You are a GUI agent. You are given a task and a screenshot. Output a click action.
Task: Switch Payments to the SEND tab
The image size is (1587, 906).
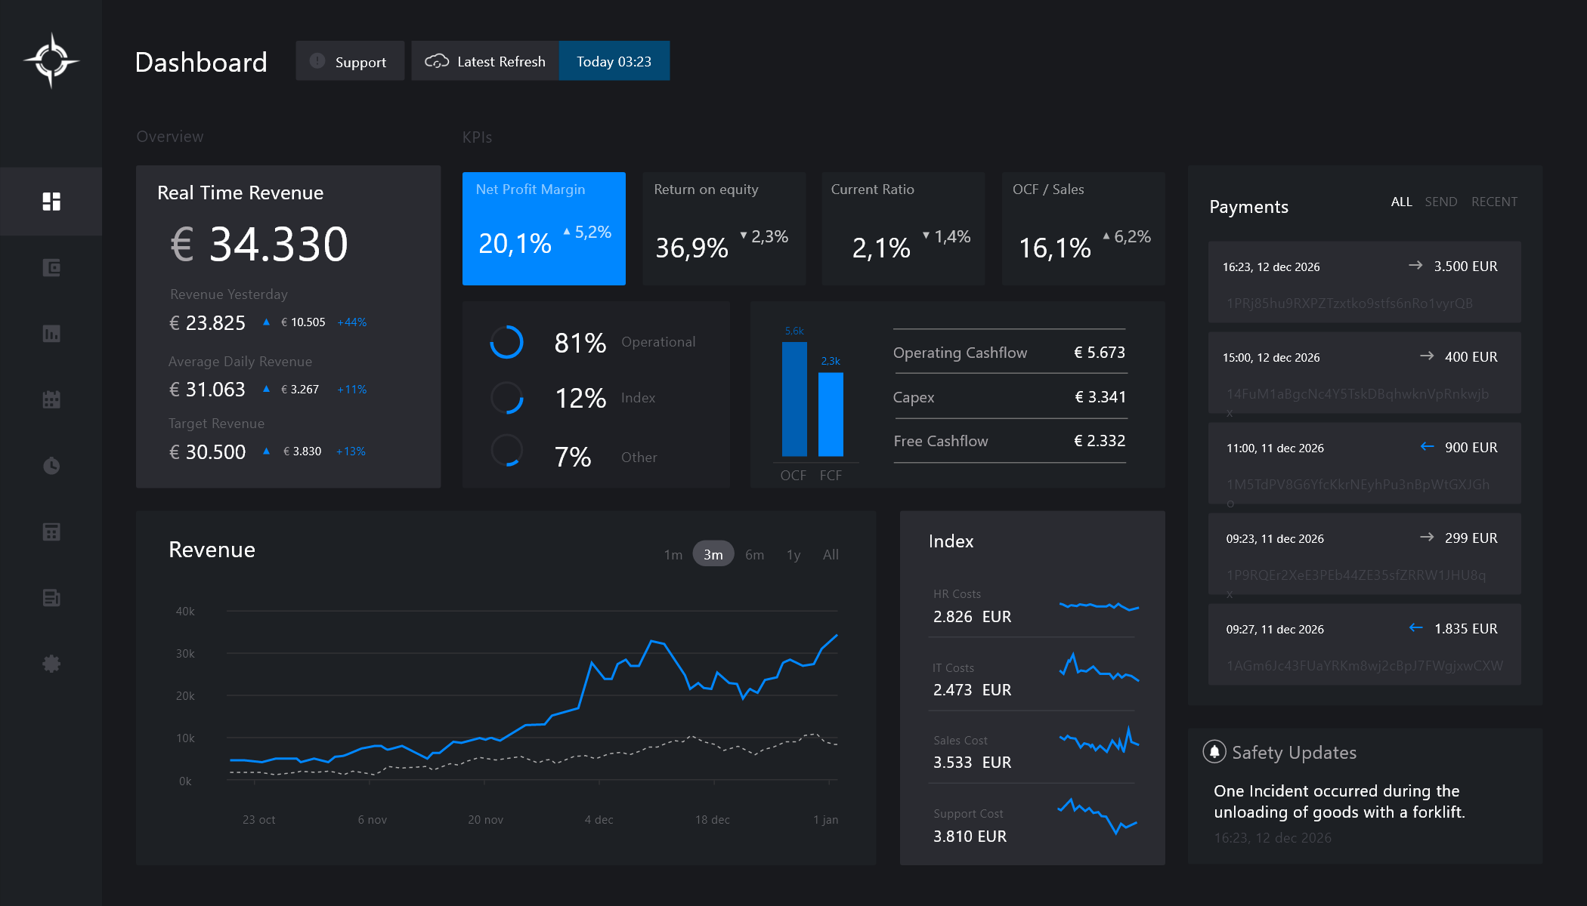point(1440,202)
